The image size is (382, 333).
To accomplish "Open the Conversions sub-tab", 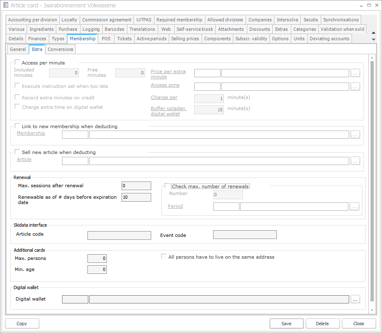I will pos(60,49).
